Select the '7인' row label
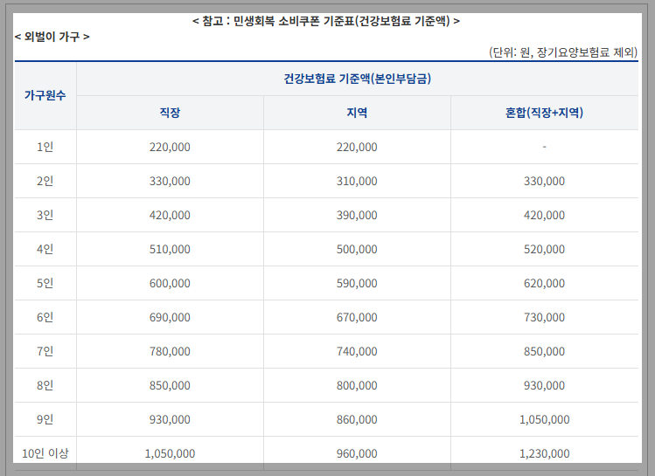 [45, 351]
